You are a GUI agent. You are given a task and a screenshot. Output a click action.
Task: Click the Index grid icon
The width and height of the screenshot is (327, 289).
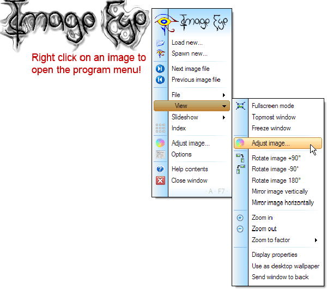[x=160, y=128]
